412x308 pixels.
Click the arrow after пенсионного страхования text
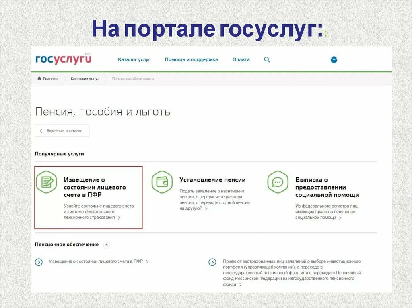pos(119,218)
